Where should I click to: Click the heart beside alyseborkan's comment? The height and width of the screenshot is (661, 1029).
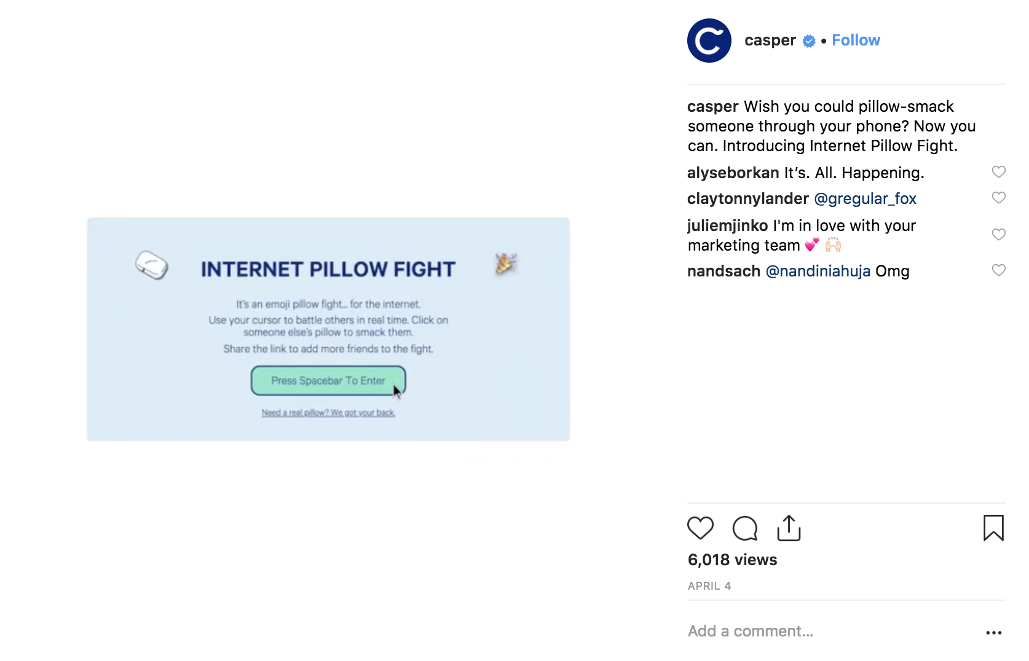click(x=998, y=172)
